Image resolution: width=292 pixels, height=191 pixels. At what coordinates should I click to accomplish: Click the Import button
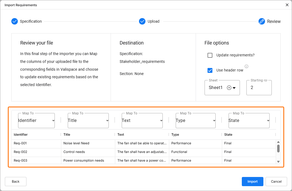click(x=252, y=182)
